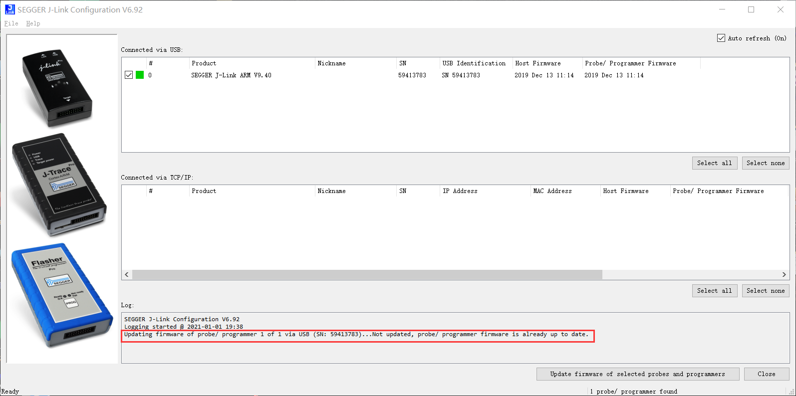Click the J-Trace Pro probe image

click(59, 185)
